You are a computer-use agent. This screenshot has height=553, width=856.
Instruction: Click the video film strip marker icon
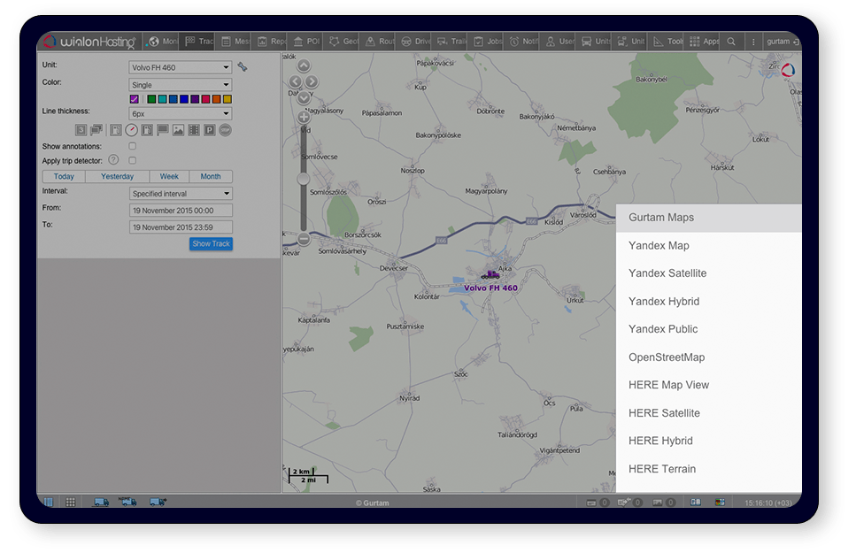[194, 130]
